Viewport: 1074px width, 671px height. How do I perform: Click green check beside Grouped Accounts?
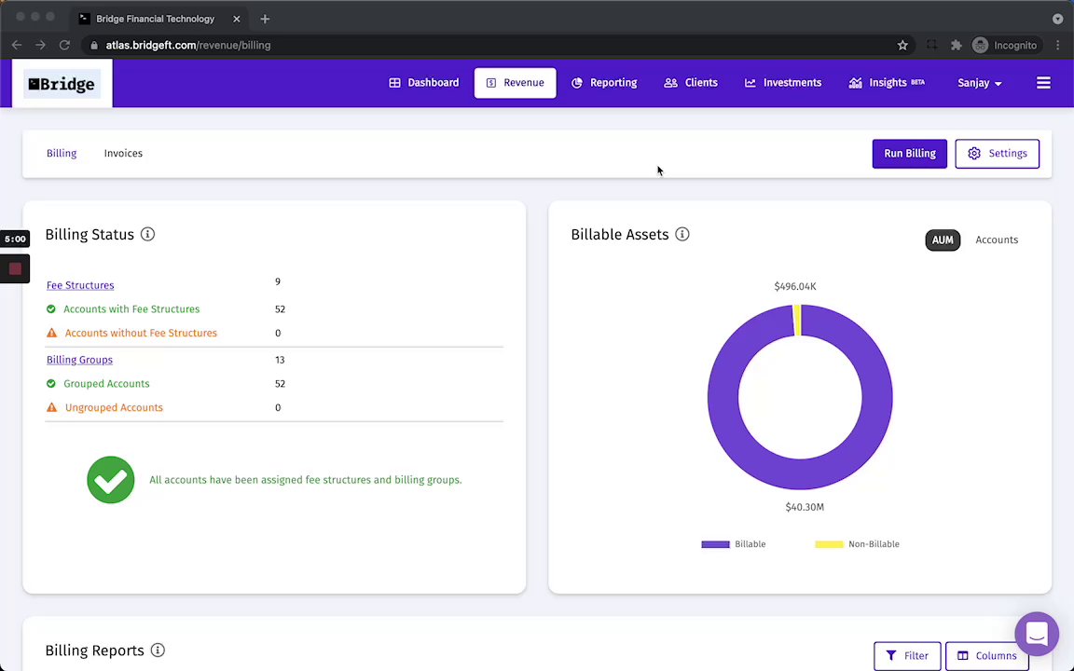click(x=50, y=383)
